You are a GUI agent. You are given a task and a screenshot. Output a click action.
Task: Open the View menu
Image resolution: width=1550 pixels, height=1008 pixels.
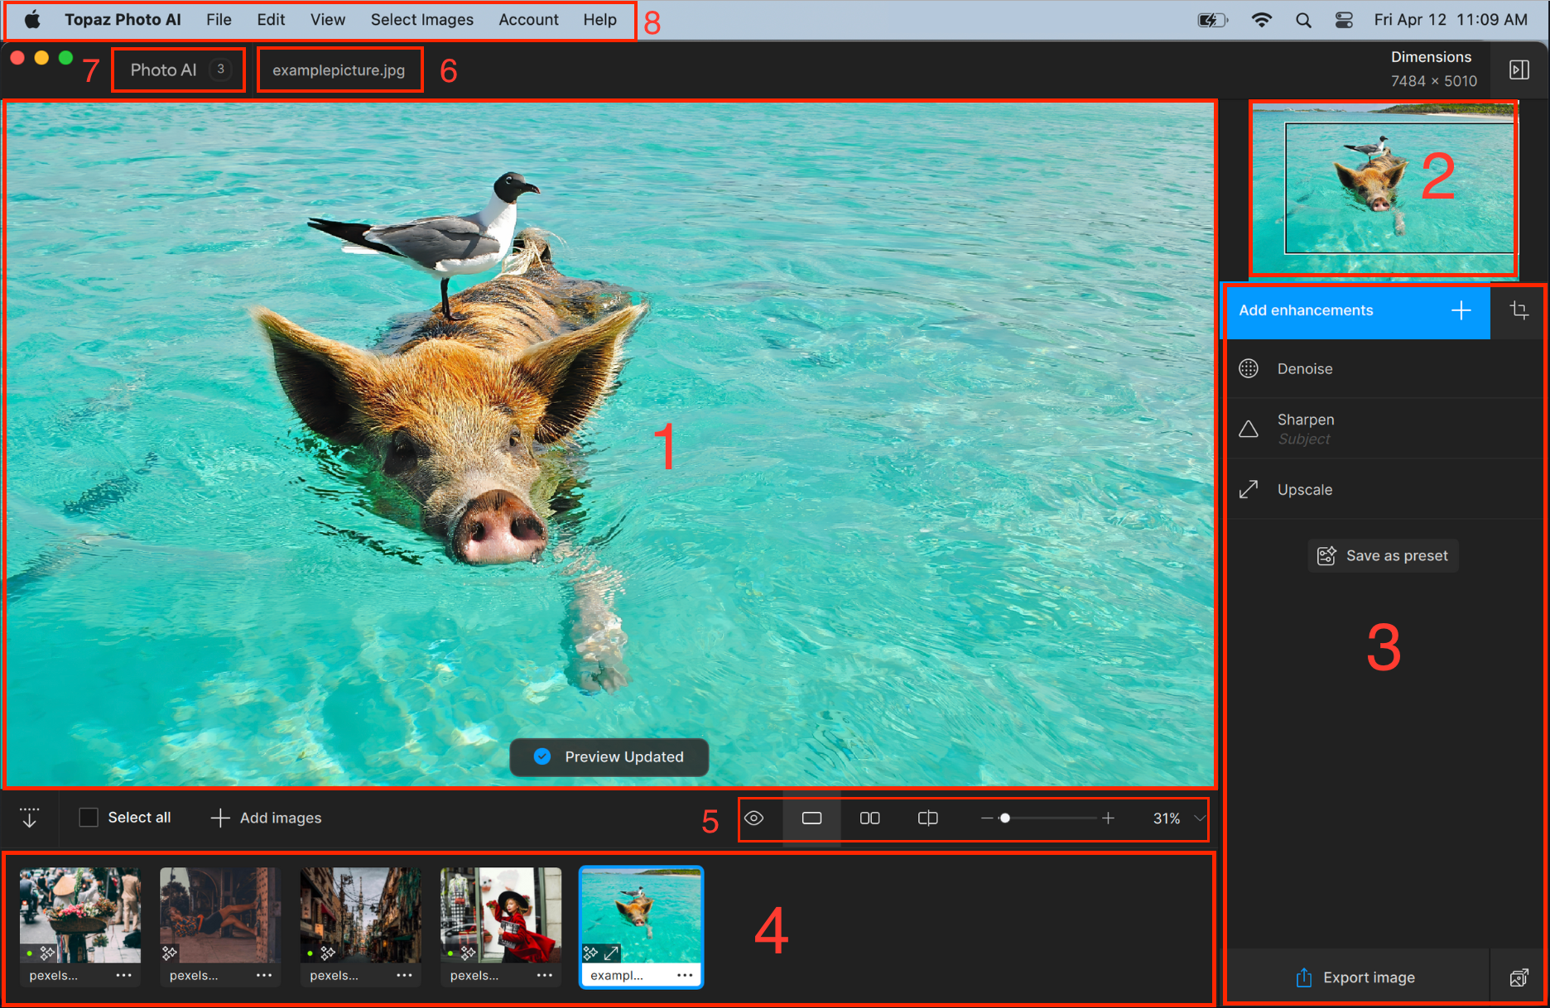327,20
